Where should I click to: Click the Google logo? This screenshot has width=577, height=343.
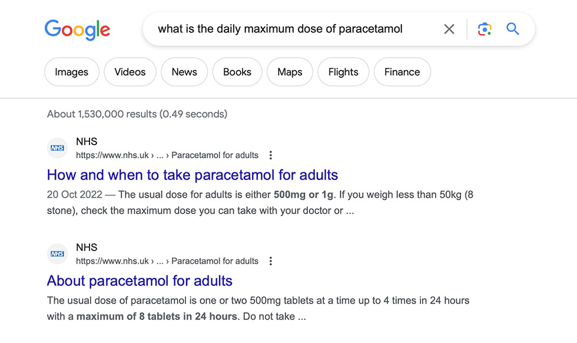pos(77,29)
